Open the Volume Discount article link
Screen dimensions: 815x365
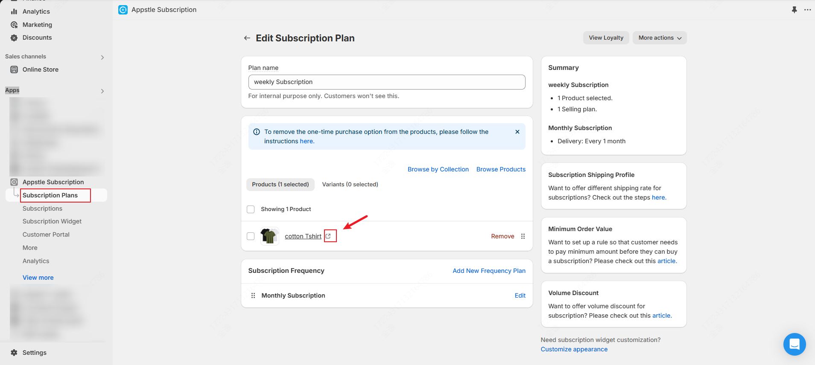coord(662,316)
